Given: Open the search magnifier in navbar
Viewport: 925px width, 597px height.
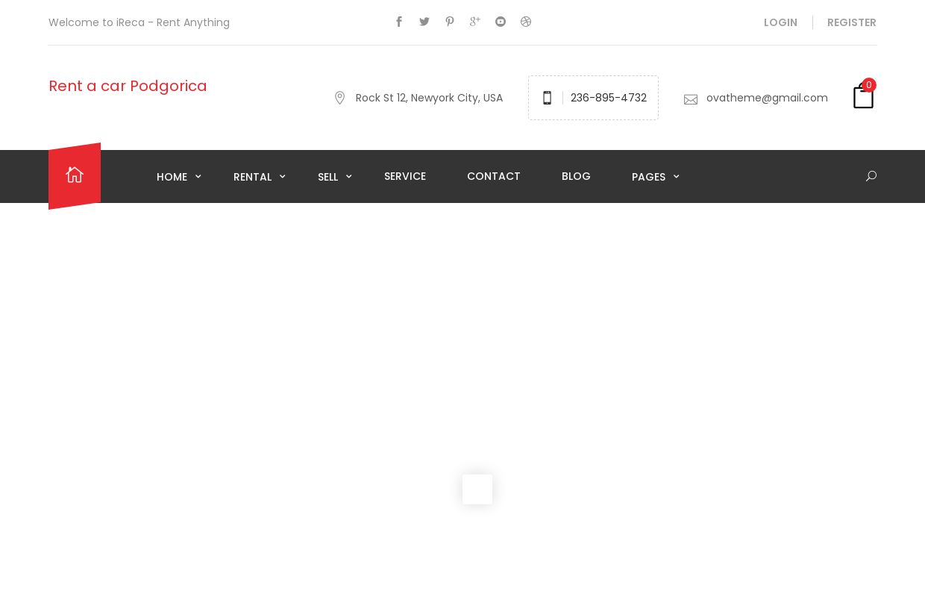Looking at the screenshot, I should 871,176.
